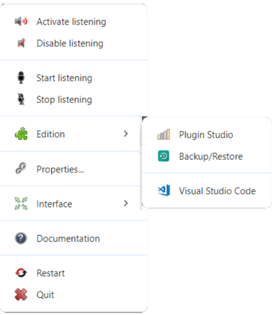The height and width of the screenshot is (315, 274).
Task: Click the green puzzle piece Edition icon
Action: coord(21,134)
